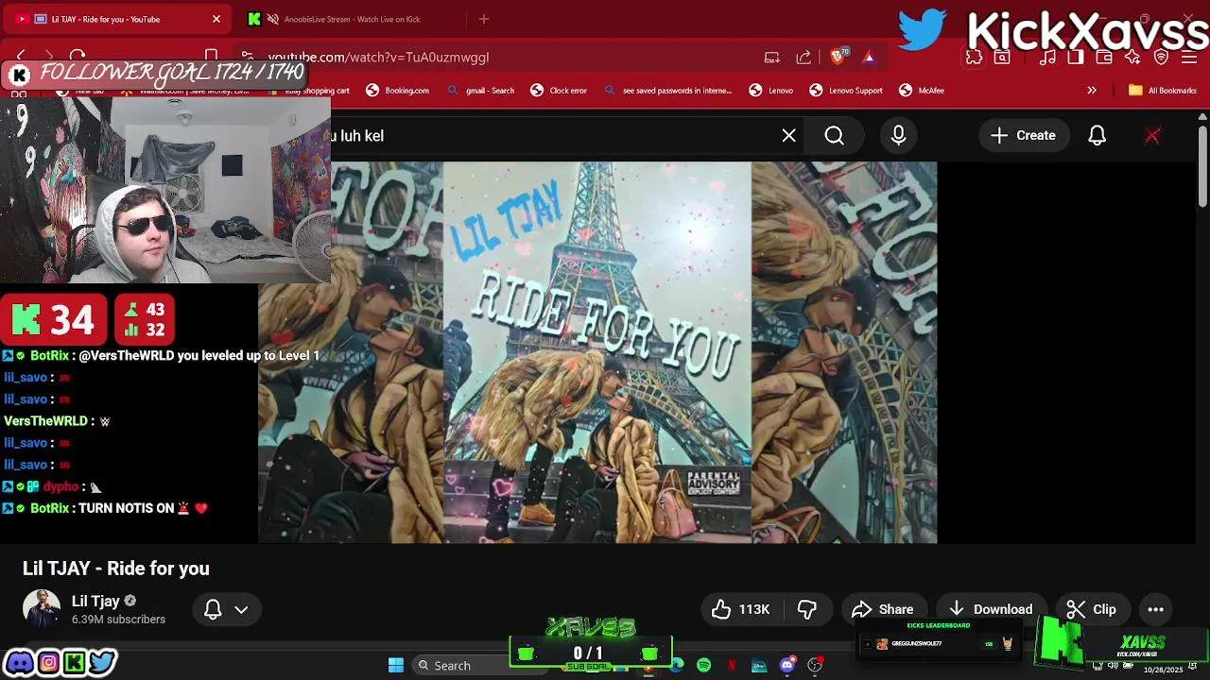The width and height of the screenshot is (1210, 680).
Task: Open the Leo AI sparkle icon
Action: (1132, 58)
